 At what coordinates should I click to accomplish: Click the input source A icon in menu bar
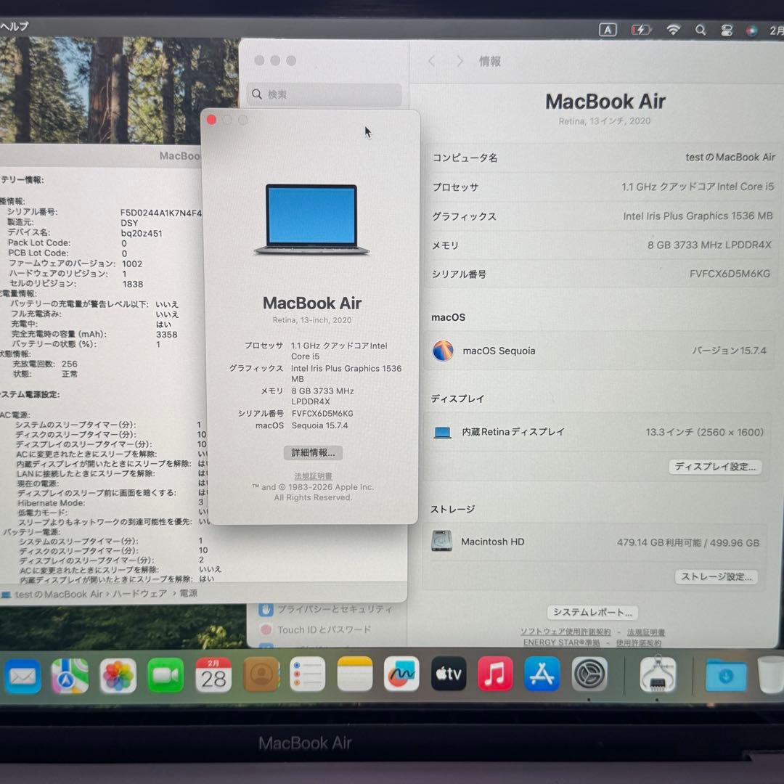(608, 30)
